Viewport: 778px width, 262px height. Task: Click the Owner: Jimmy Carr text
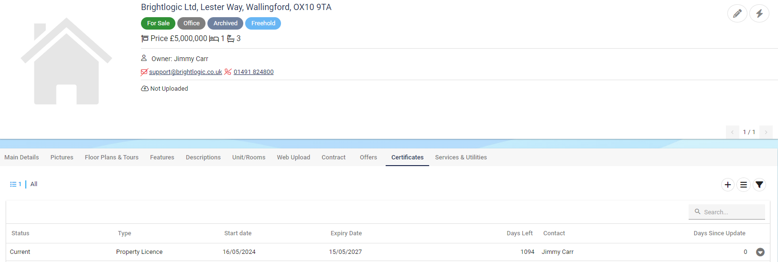pyautogui.click(x=180, y=59)
